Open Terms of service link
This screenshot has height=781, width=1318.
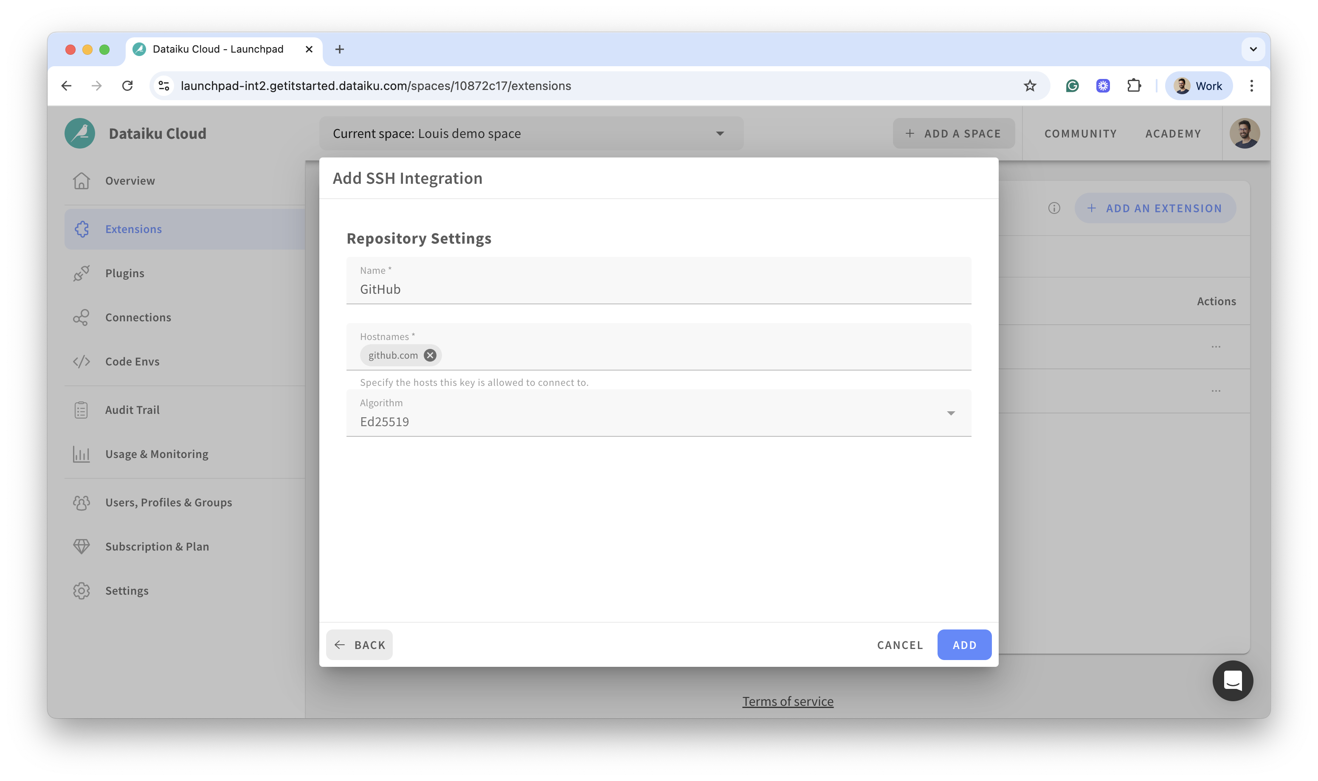click(787, 702)
